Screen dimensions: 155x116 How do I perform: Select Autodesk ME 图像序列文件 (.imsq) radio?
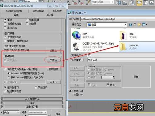pyautogui.click(x=9, y=73)
